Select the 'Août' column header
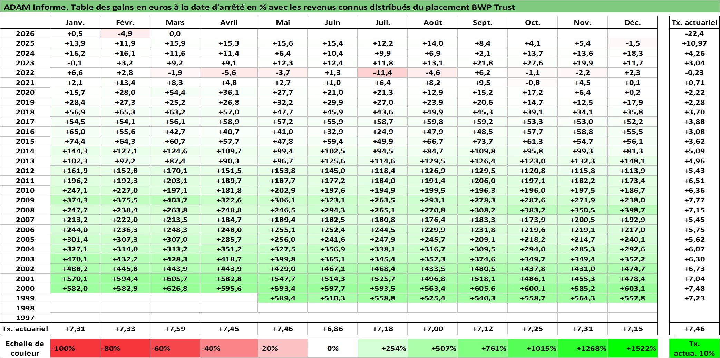The width and height of the screenshot is (720, 358). coord(433,22)
